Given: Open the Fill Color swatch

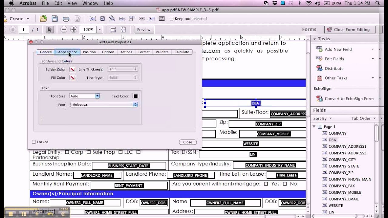Looking at the screenshot, I should [x=73, y=78].
